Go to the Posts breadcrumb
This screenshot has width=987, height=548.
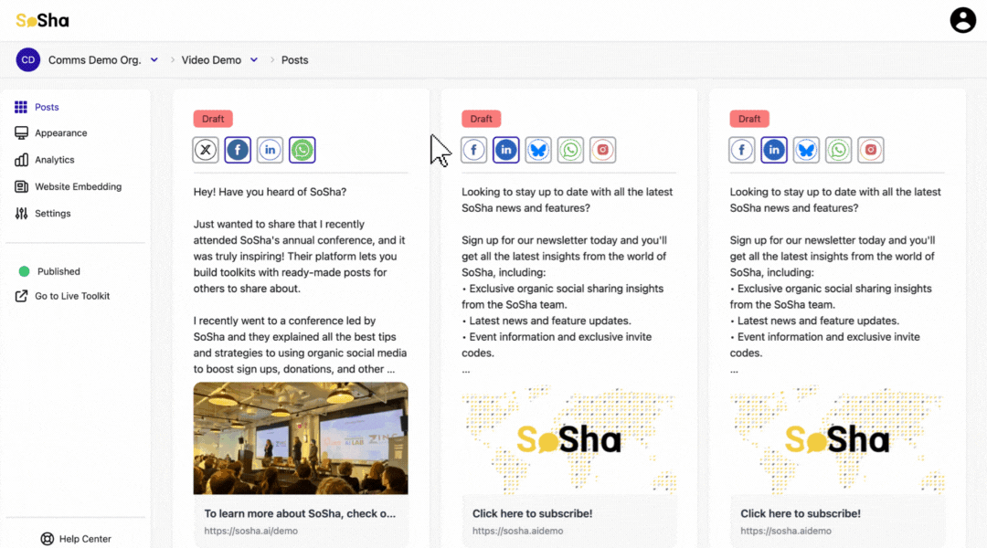pos(294,59)
